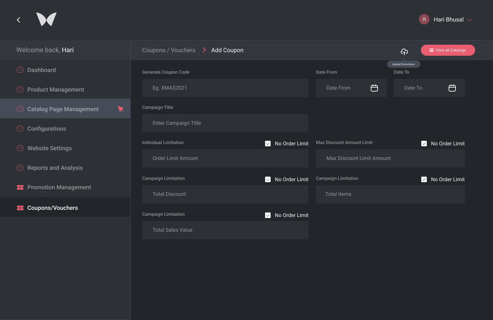Click the back arrow in the header
493x320 pixels.
[x=19, y=20]
